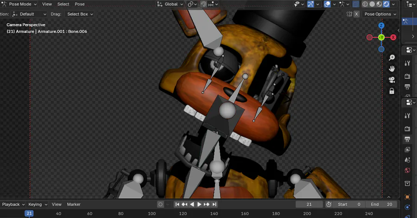Jump to previous keyframe

tap(184, 205)
